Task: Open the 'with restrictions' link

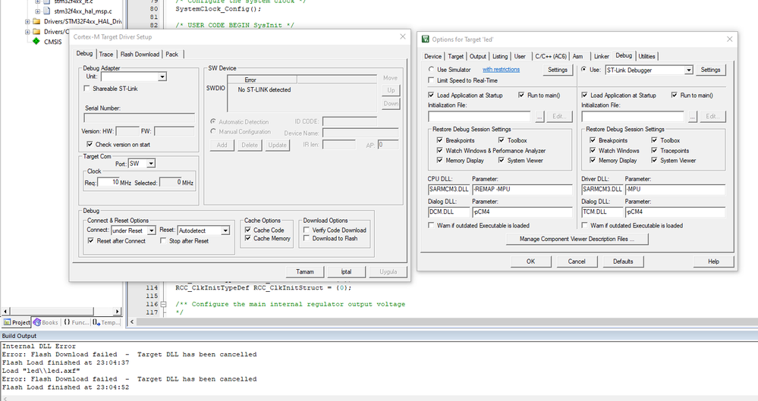Action: pos(501,70)
